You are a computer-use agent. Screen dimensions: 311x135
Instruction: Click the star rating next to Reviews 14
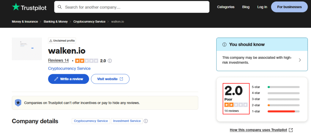87,61
